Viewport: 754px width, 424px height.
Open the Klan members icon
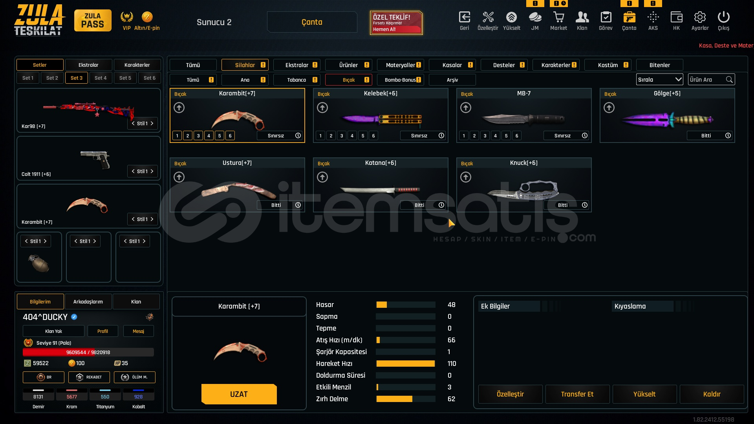point(582,17)
